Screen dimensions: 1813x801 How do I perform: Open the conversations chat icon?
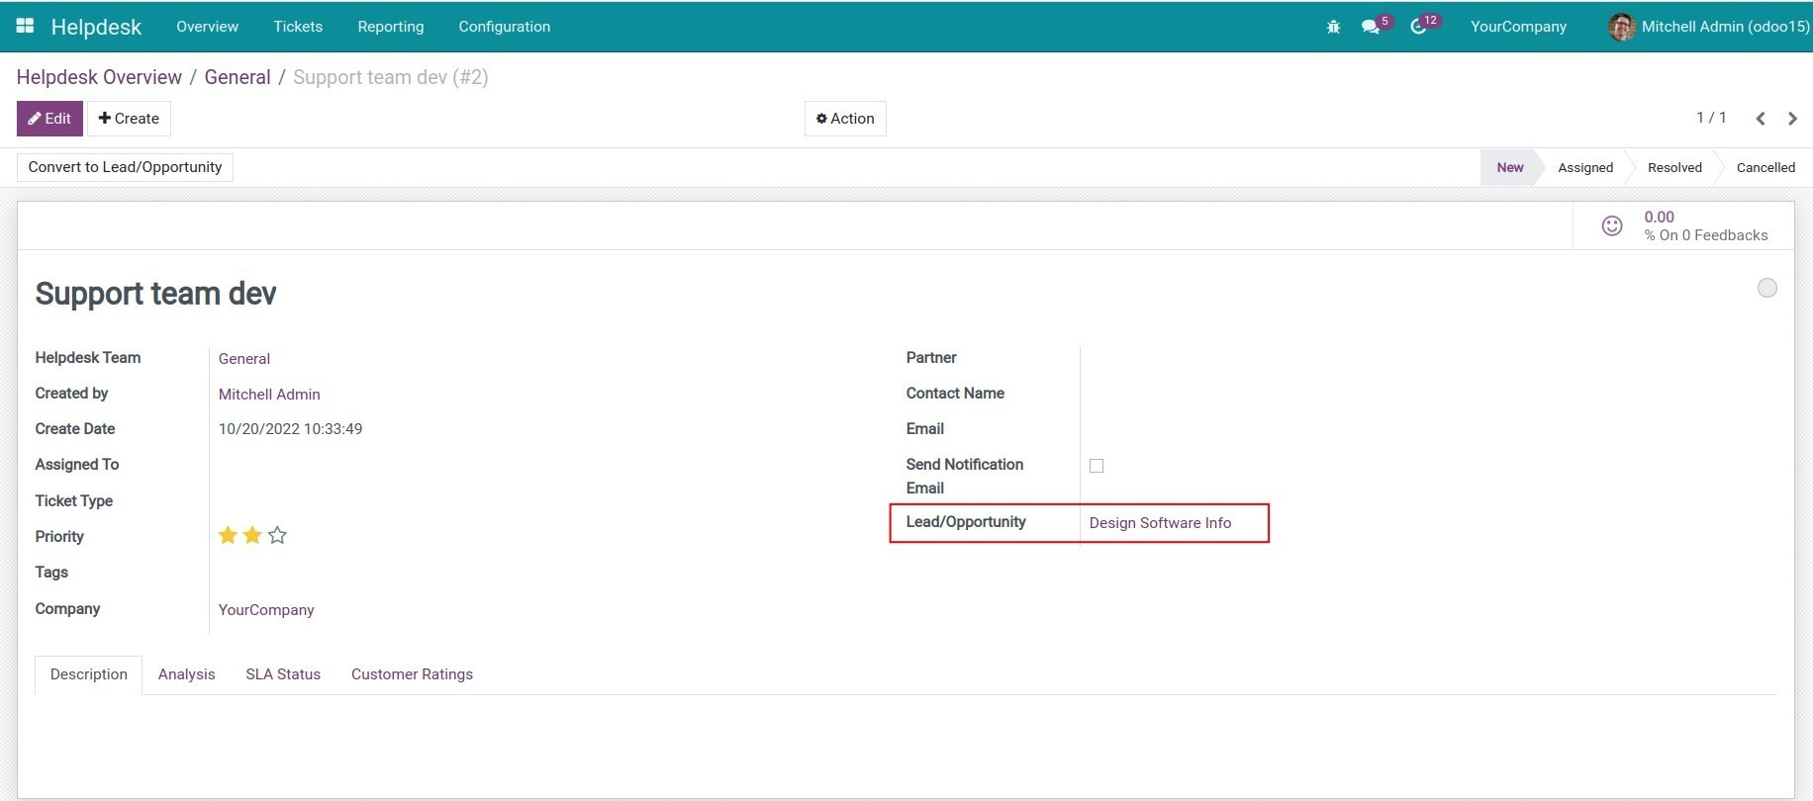coord(1371,27)
